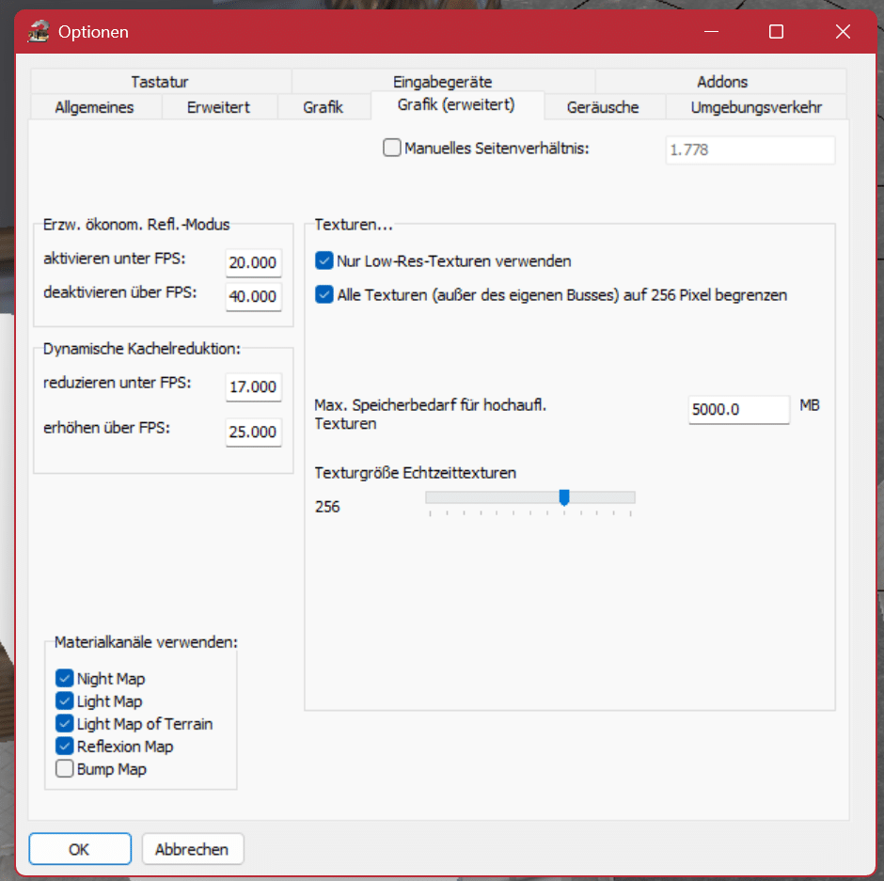Uncheck Nur Low-Res-Texturen verwenden
Screen dimensions: 884x881
tap(324, 260)
